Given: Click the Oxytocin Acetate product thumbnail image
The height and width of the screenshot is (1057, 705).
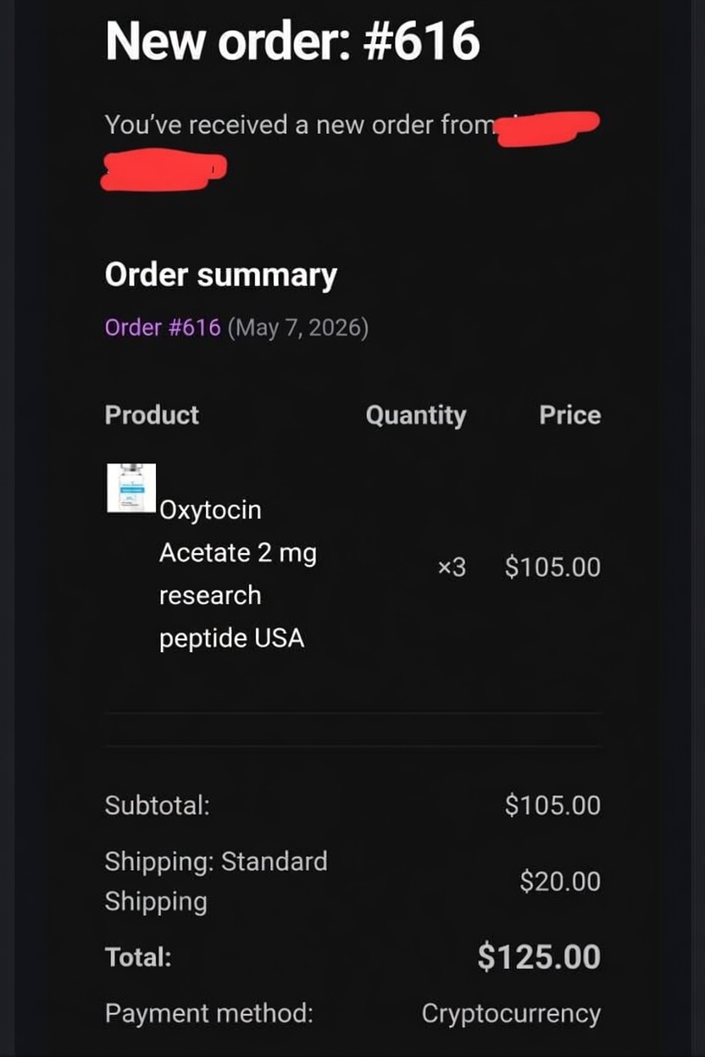Looking at the screenshot, I should [x=131, y=488].
